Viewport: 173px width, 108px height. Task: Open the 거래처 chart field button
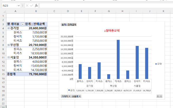pyautogui.click(x=66, y=96)
